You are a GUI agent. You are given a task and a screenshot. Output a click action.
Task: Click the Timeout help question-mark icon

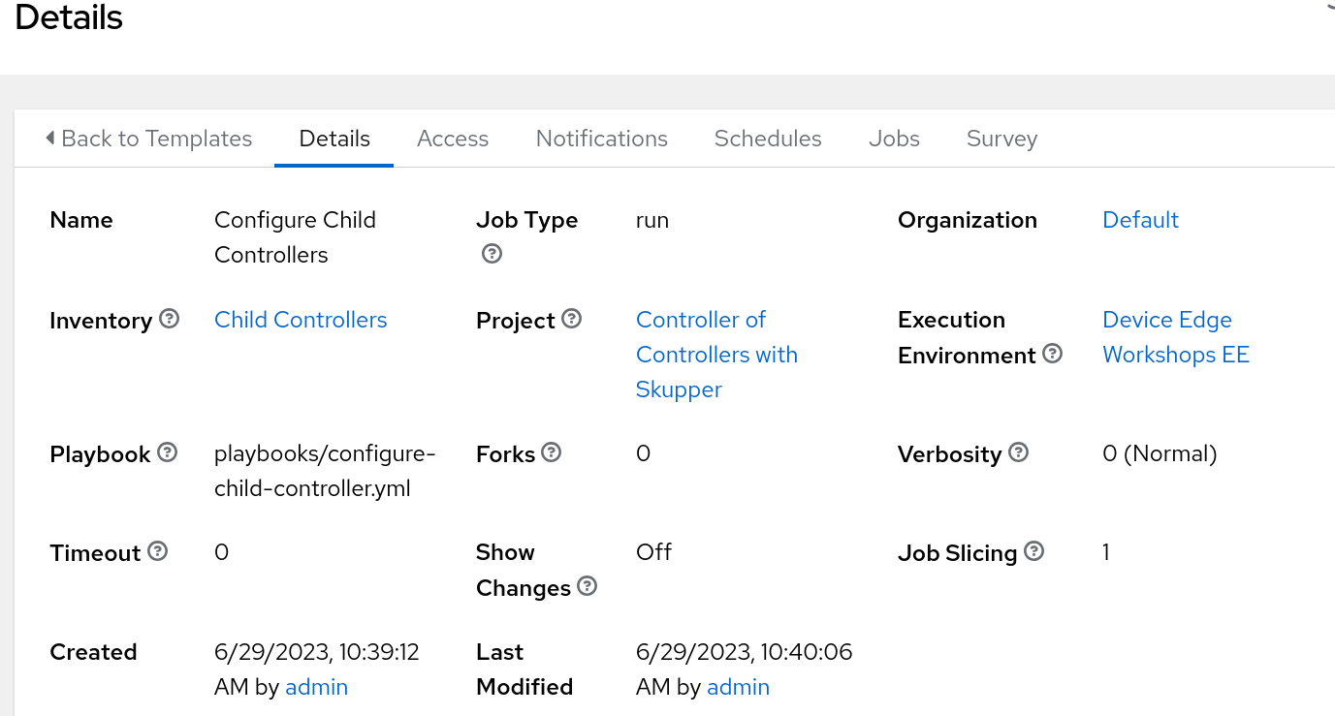click(157, 551)
